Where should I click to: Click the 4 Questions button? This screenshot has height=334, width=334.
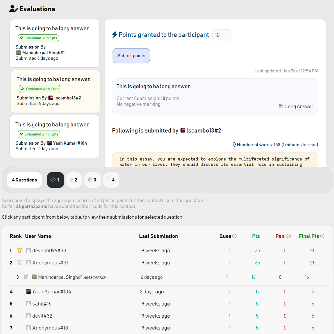tap(24, 180)
